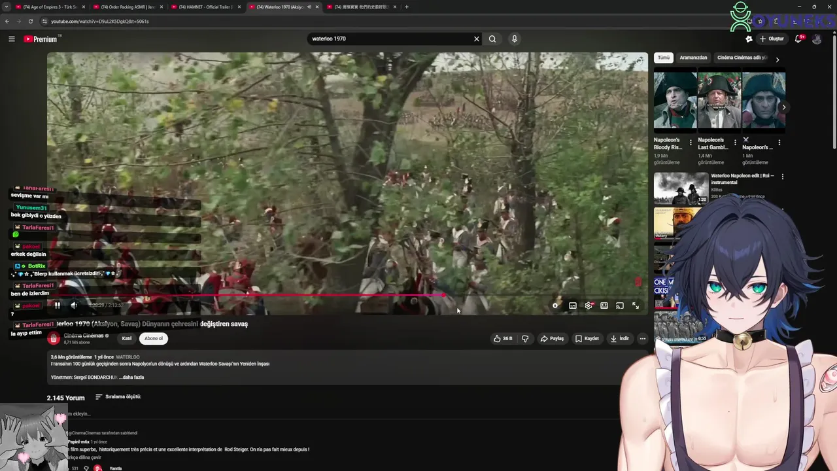Image resolution: width=837 pixels, height=471 pixels.
Task: Enter full screen mode in the player
Action: [x=636, y=305]
